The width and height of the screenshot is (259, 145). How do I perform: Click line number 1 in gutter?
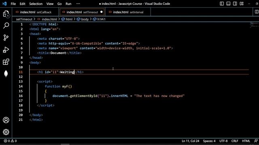(x=21, y=24)
